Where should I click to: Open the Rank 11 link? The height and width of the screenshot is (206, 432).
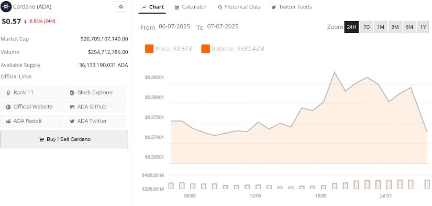coord(32,93)
